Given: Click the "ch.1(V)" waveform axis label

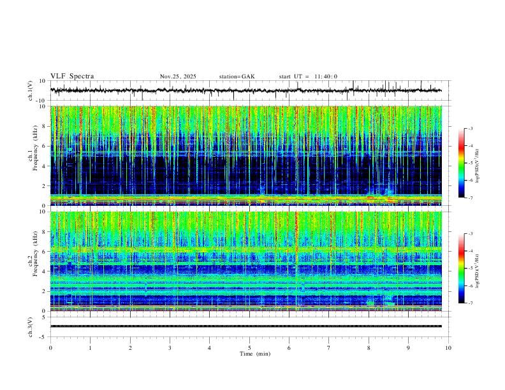Looking at the screenshot, I should pyautogui.click(x=31, y=90).
